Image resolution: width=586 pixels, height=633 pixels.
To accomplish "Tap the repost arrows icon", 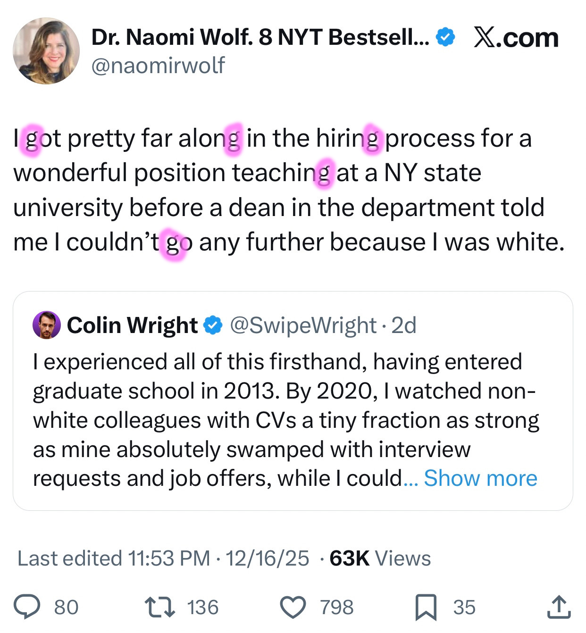I will [x=160, y=607].
